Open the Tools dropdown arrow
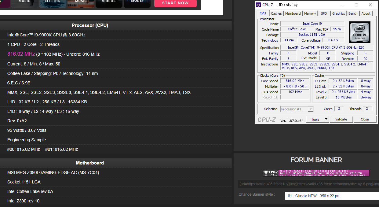 click(326, 119)
